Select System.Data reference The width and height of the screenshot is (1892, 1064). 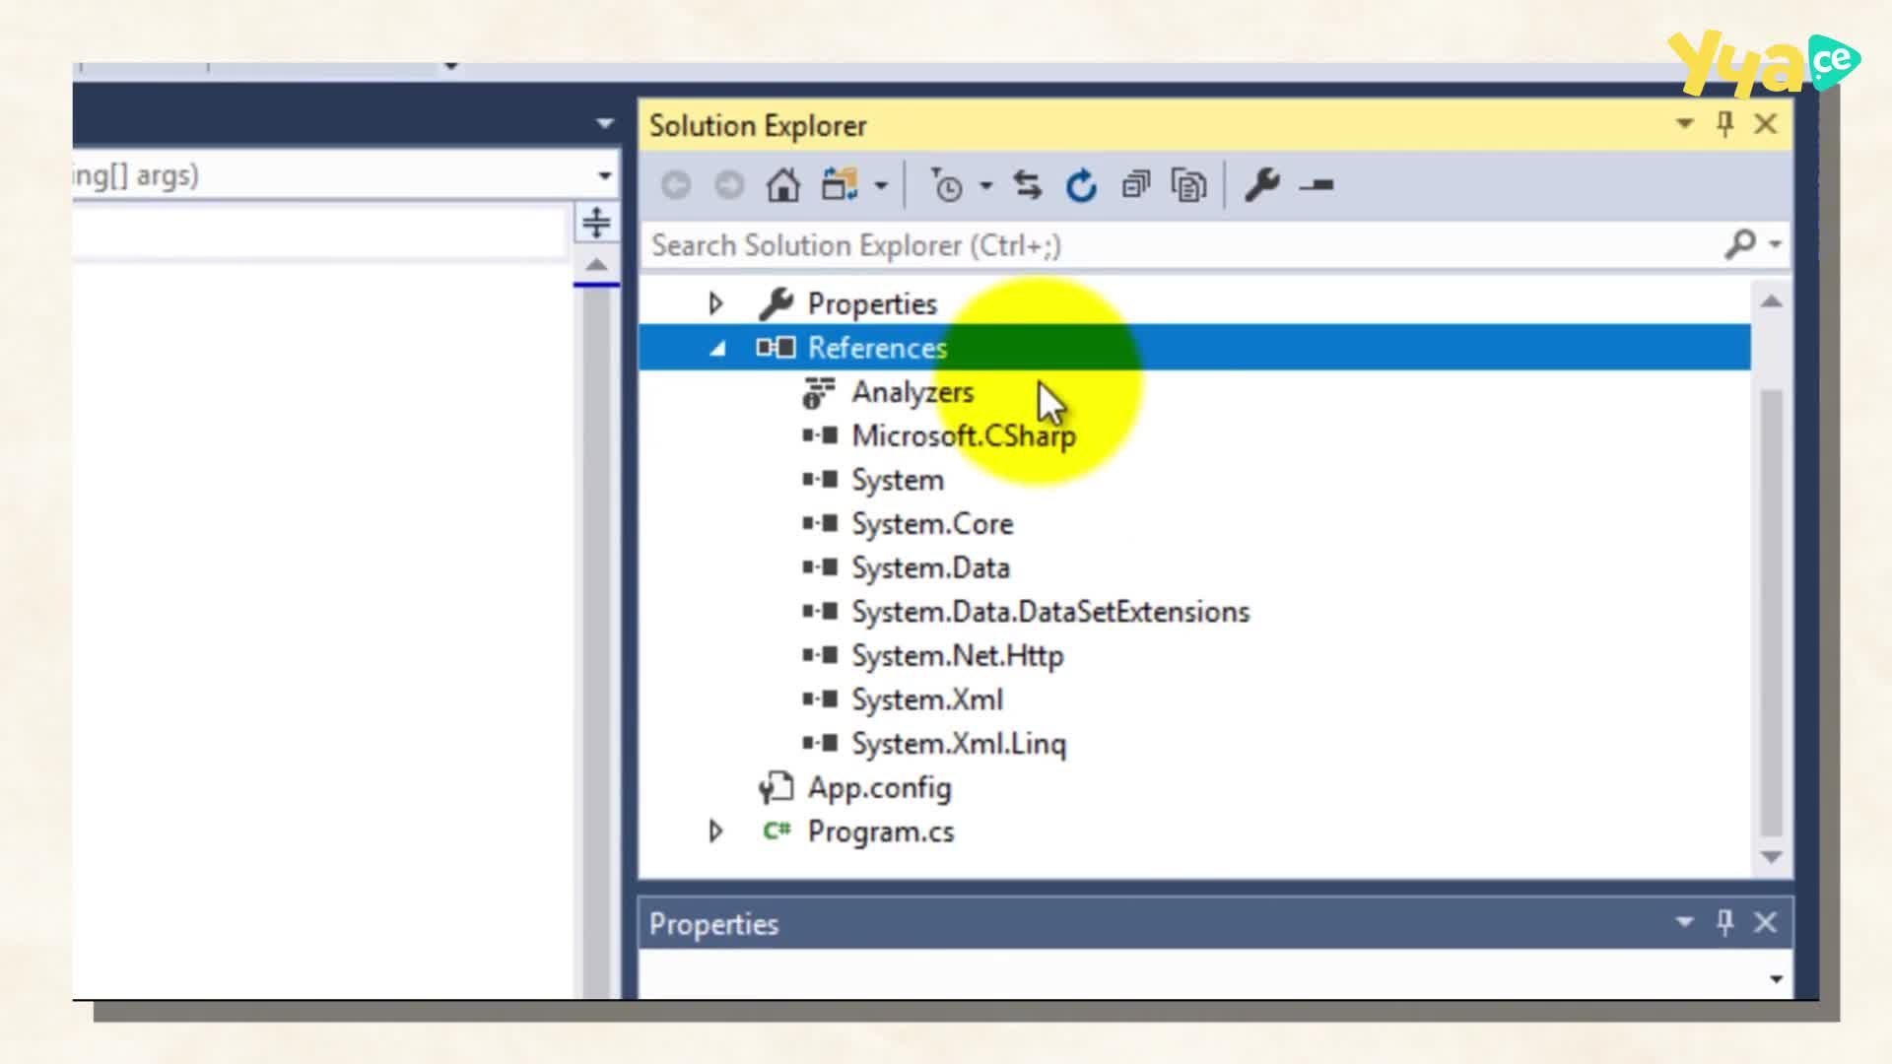point(930,568)
